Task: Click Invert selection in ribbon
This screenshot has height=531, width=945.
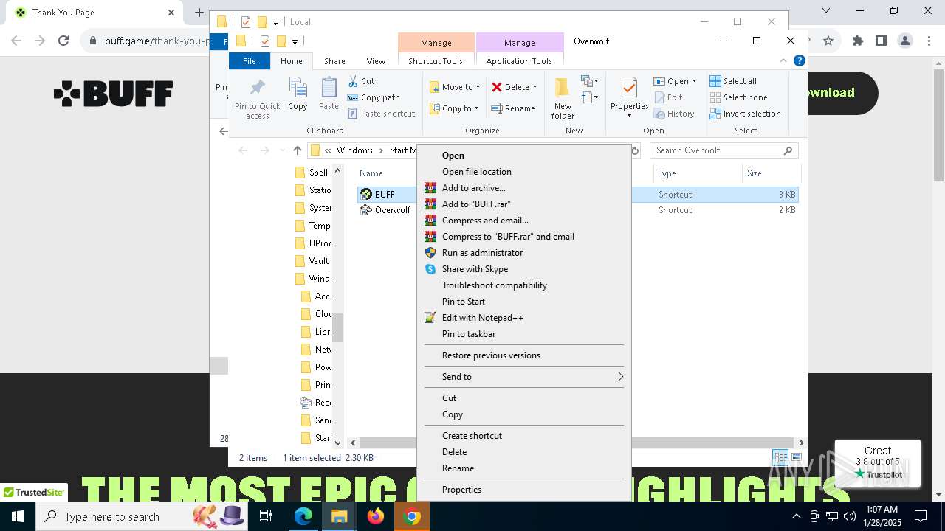Action: [x=745, y=114]
